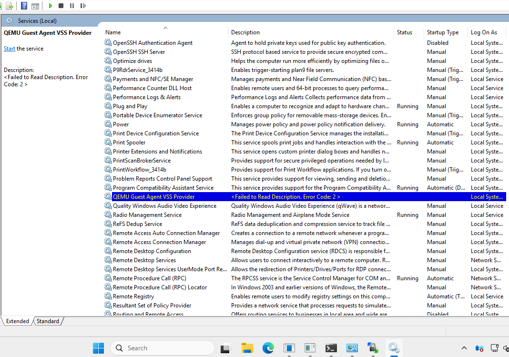Viewport: 509px width, 357px height.
Task: Click the gear icon beside Print Spooler
Action: (108, 143)
